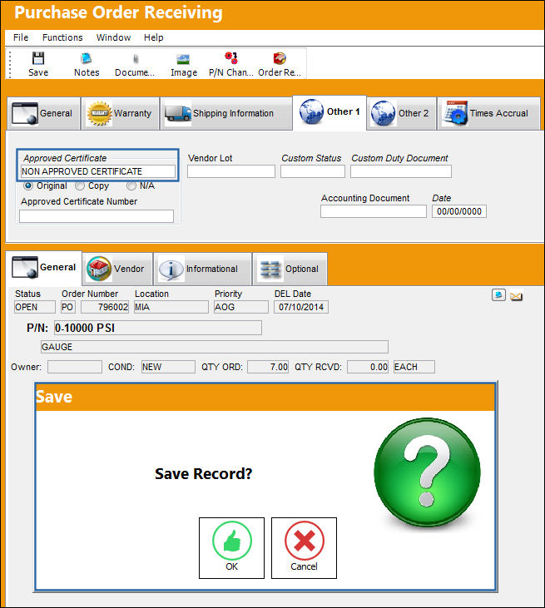Switch to the upper General tab
Viewport: 545px width, 608px height.
43,113
